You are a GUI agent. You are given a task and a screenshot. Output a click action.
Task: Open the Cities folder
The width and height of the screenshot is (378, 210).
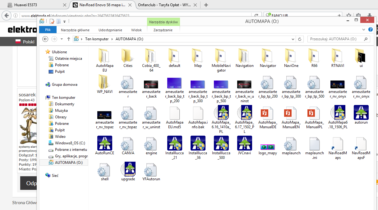[128, 58]
